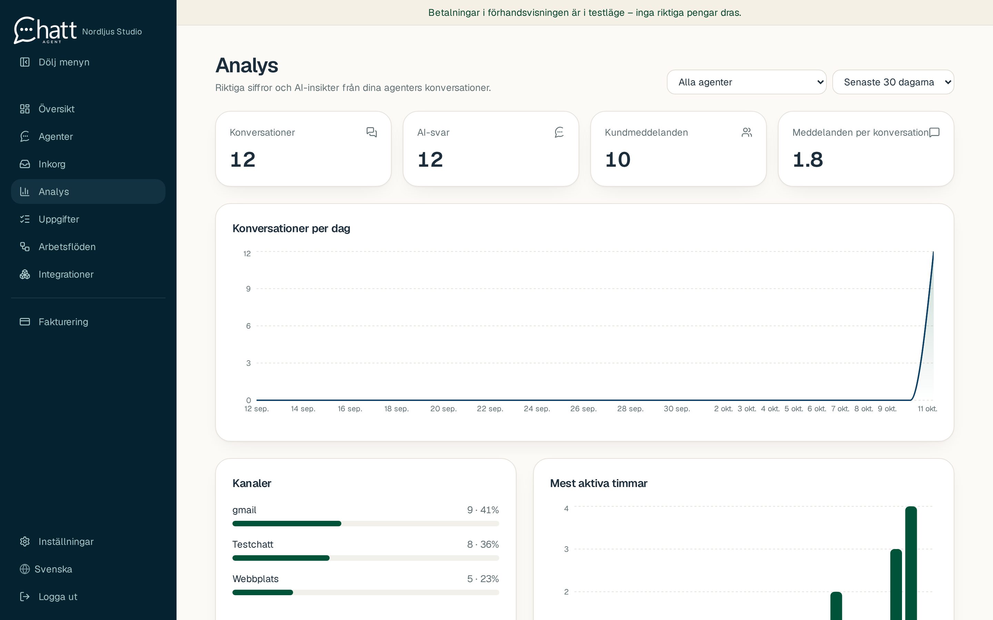Open the Inkorg section
This screenshot has height=620, width=993.
(x=88, y=164)
